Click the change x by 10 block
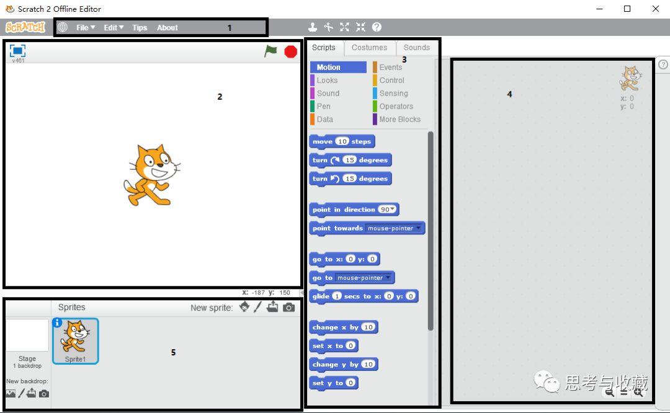670x413 pixels. (x=344, y=327)
